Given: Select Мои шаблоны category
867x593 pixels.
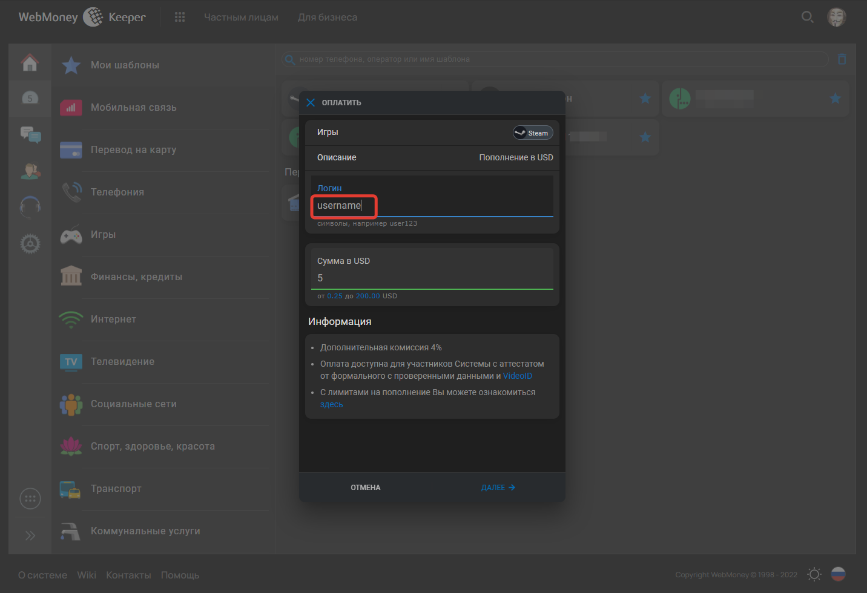Looking at the screenshot, I should (x=163, y=65).
